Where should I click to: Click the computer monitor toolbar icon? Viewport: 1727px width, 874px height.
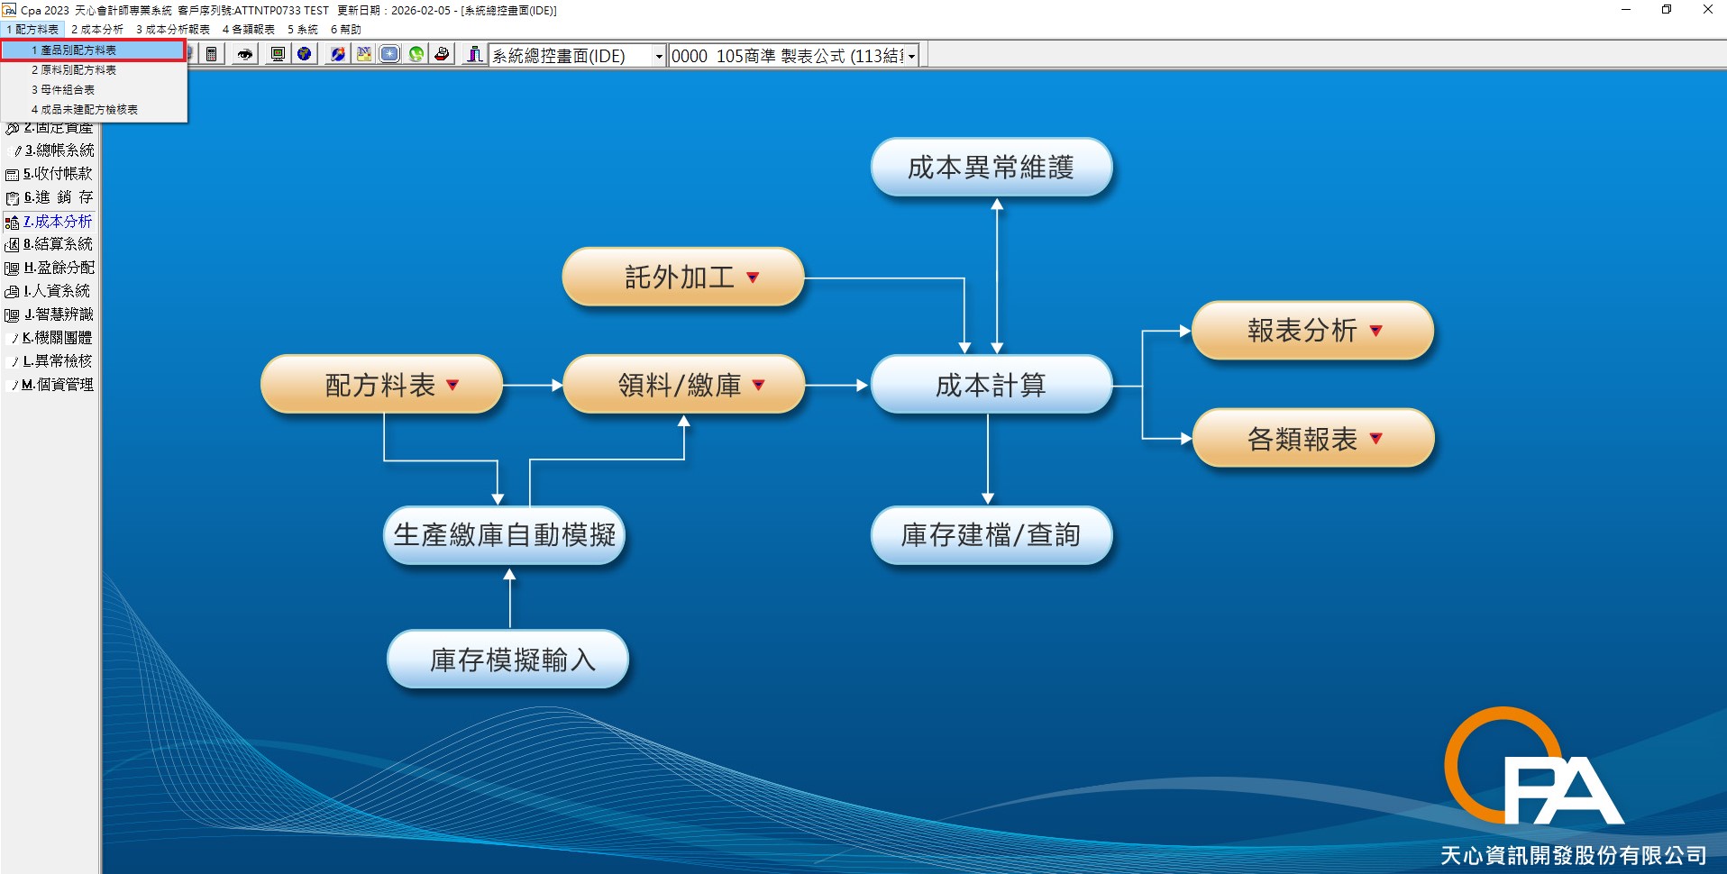tap(278, 54)
